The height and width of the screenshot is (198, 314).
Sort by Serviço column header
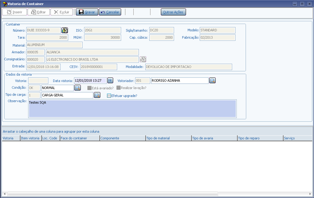pyautogui.click(x=298, y=138)
